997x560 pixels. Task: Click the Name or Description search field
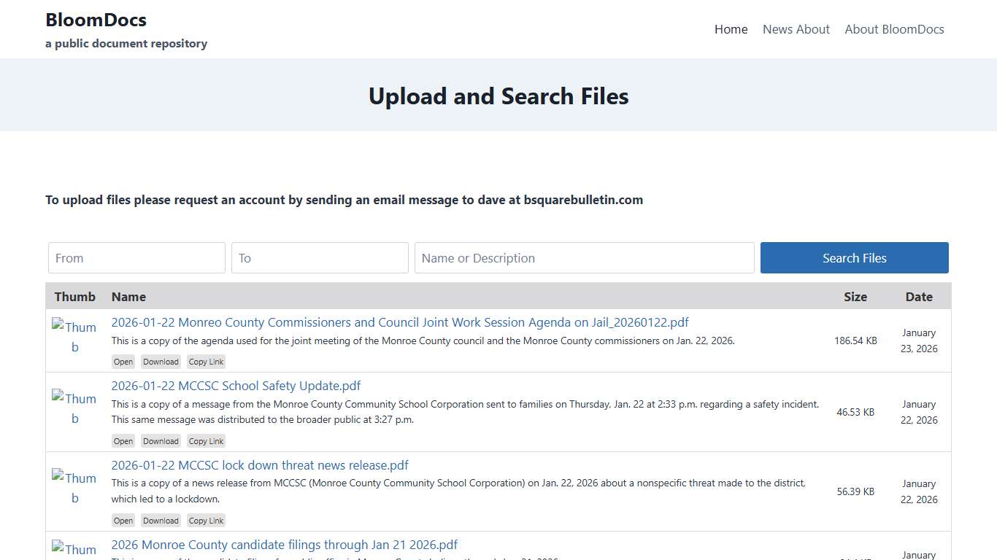pos(583,257)
